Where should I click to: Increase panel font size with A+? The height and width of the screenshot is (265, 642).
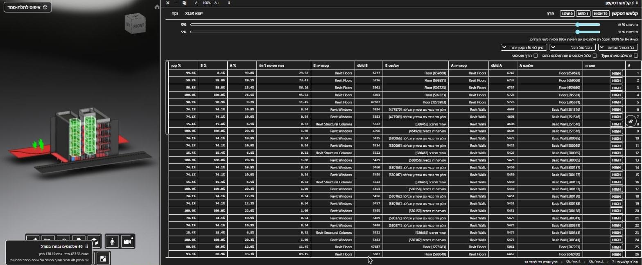click(x=217, y=3)
